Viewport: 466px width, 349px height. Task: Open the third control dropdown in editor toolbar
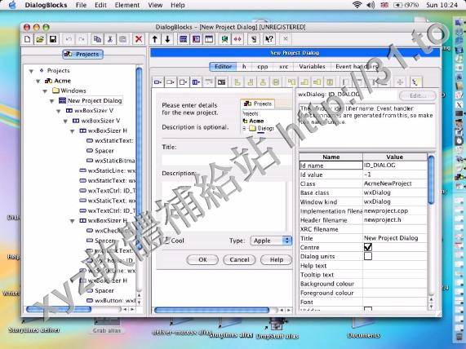[184, 82]
